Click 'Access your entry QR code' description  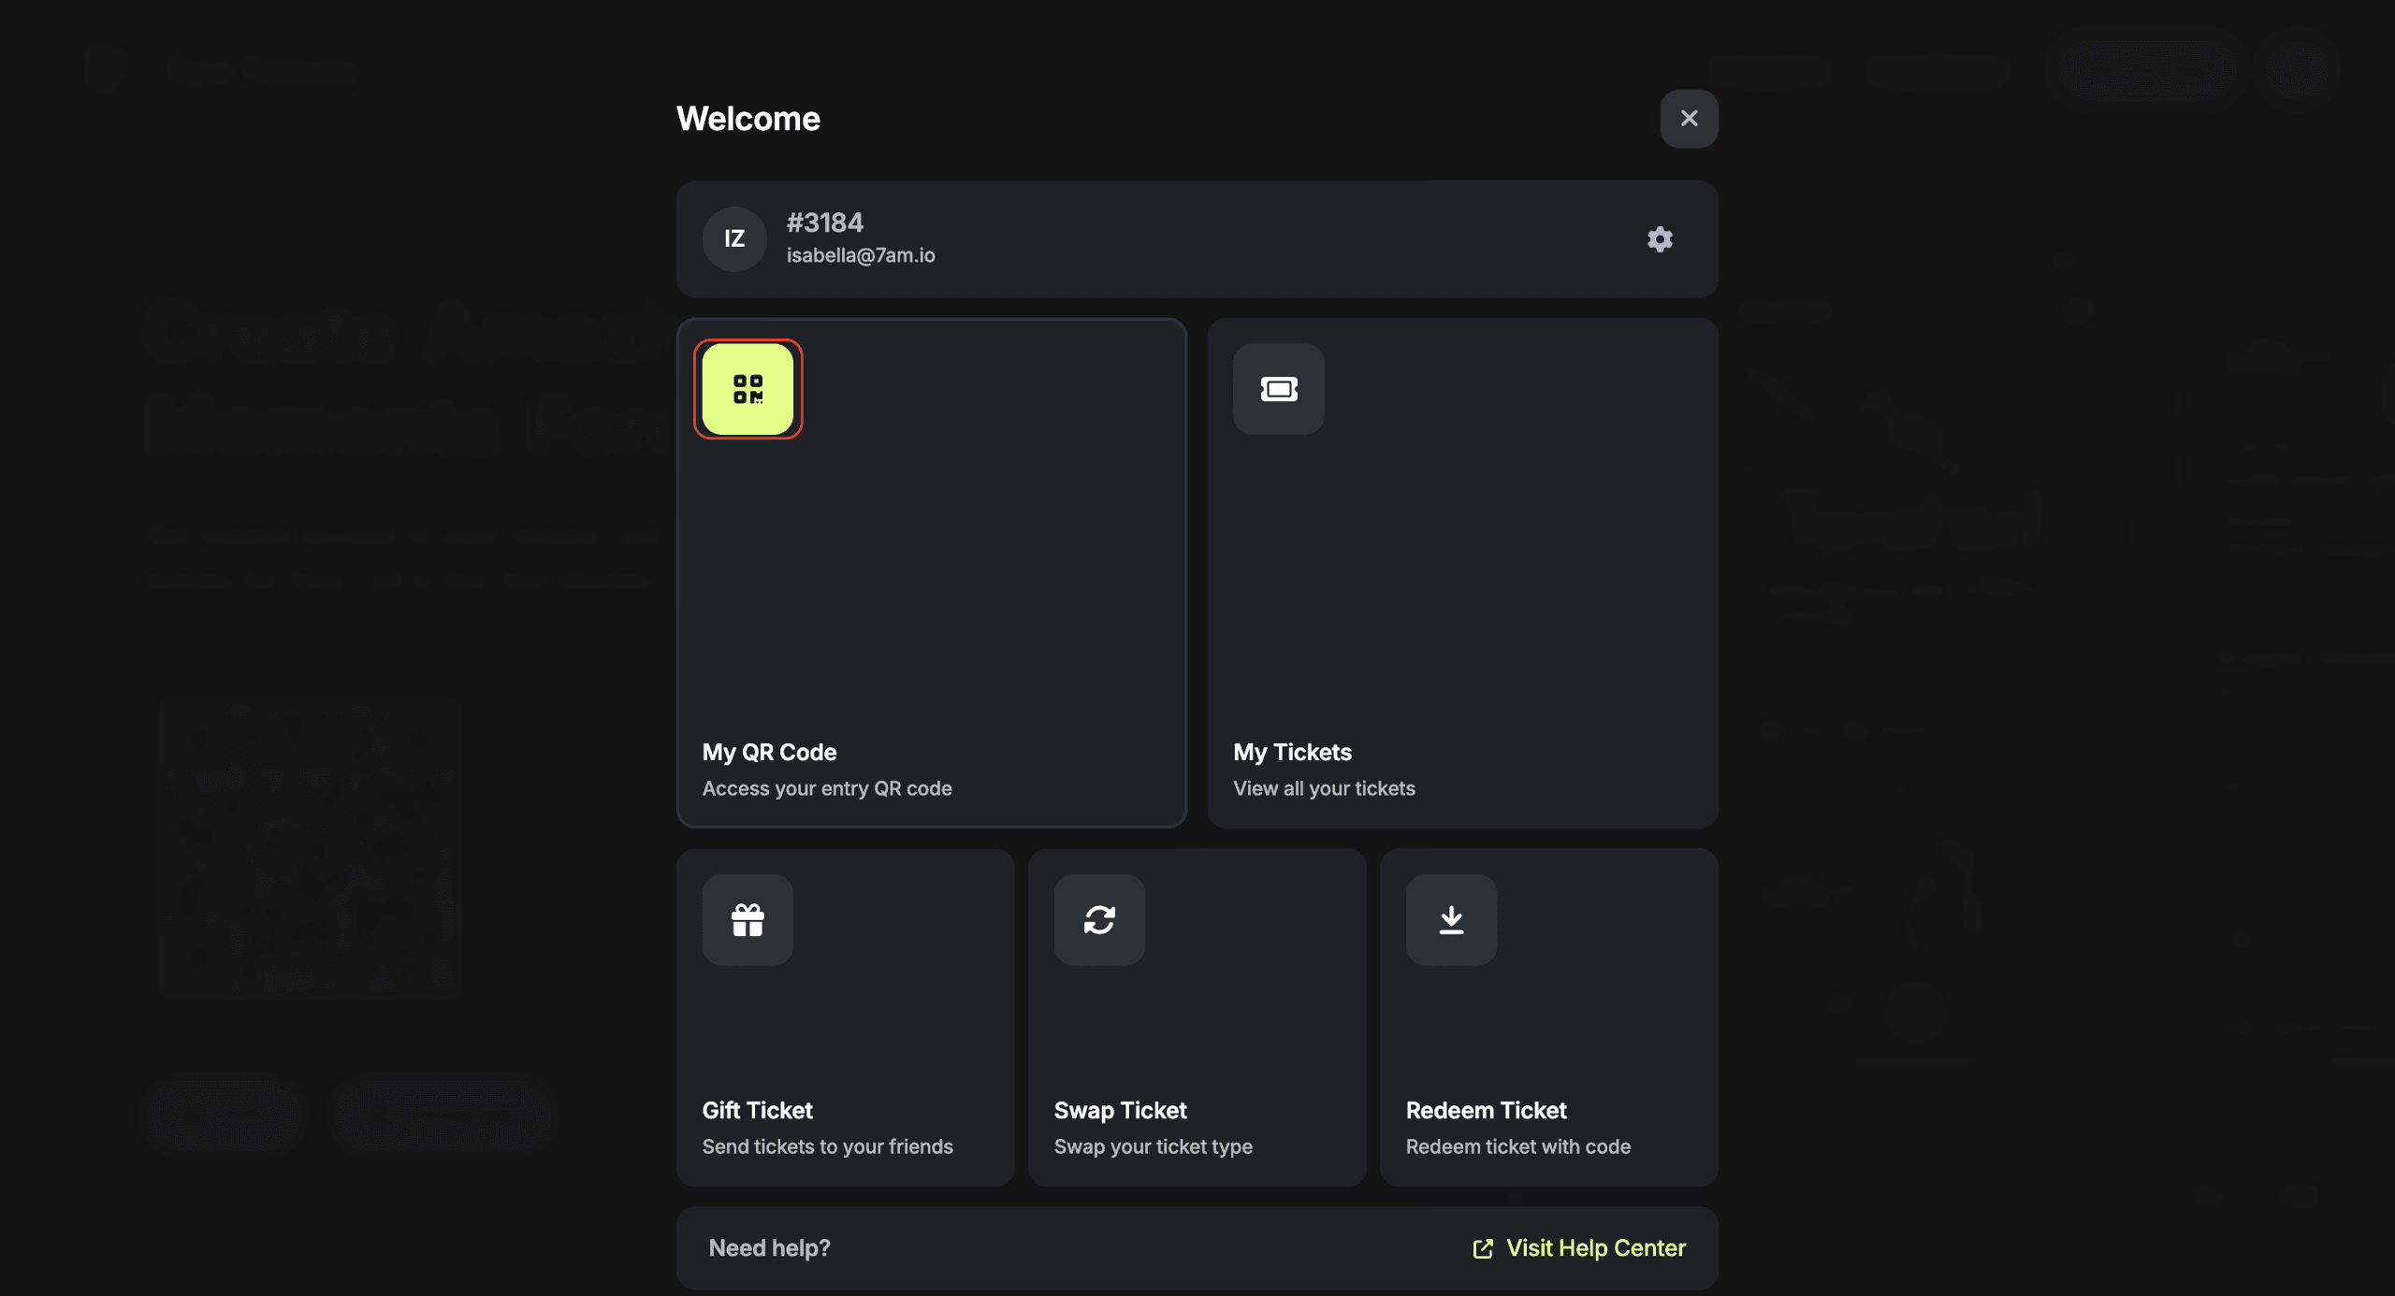pyautogui.click(x=827, y=788)
